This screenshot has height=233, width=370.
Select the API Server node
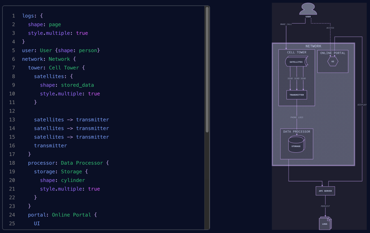point(325,191)
